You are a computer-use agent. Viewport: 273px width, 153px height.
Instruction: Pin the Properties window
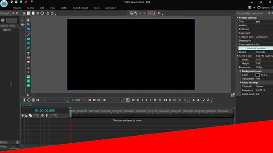[269, 13]
